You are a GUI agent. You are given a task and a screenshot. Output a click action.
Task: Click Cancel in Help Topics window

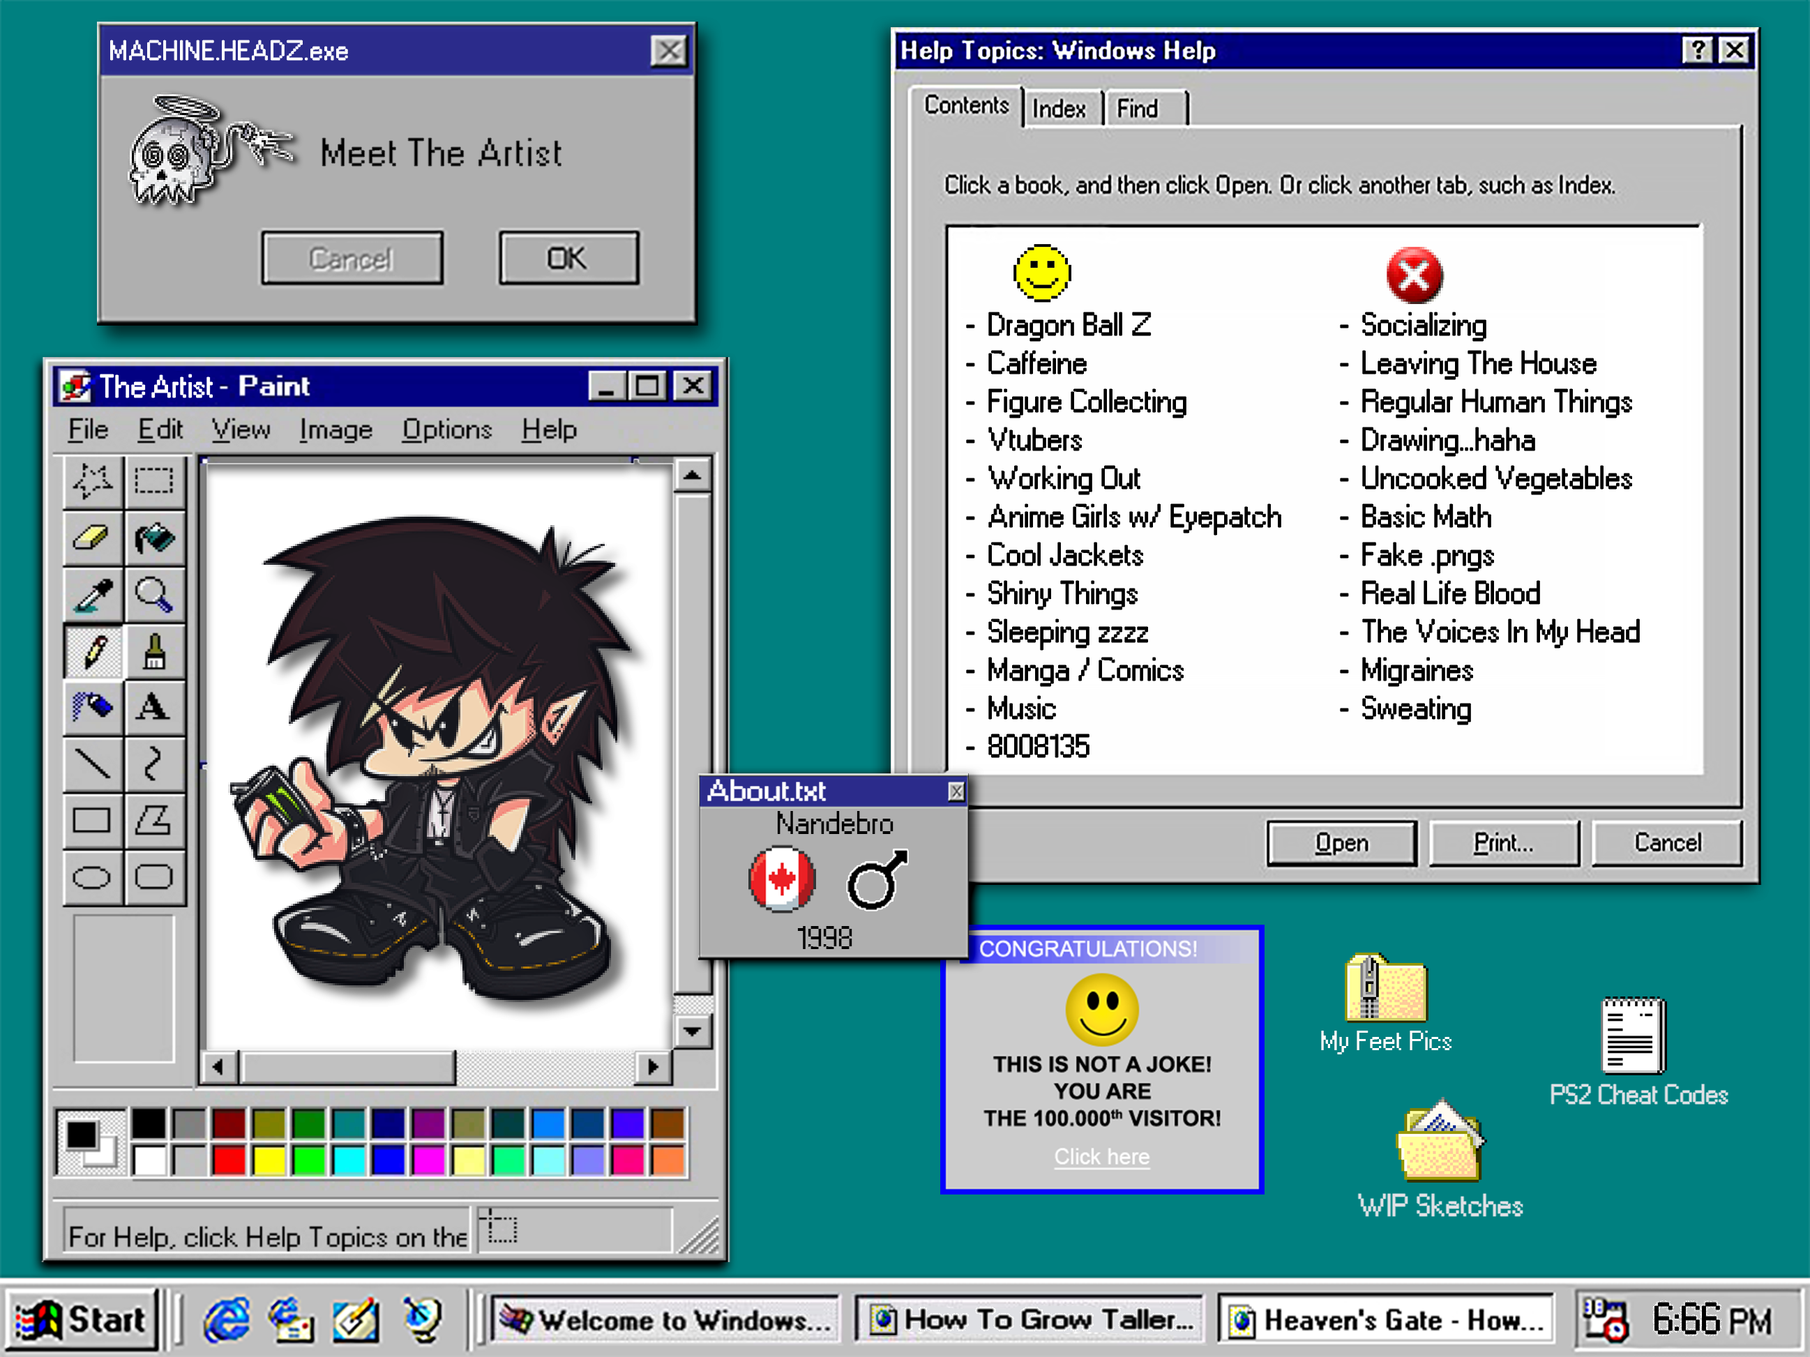tap(1667, 842)
